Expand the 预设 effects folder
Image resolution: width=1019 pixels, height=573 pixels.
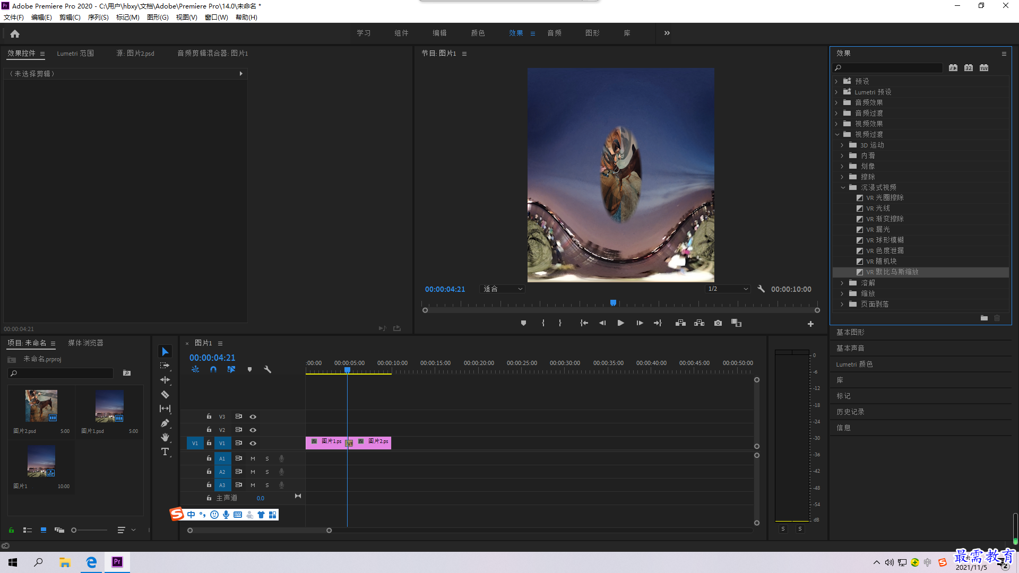coord(836,81)
